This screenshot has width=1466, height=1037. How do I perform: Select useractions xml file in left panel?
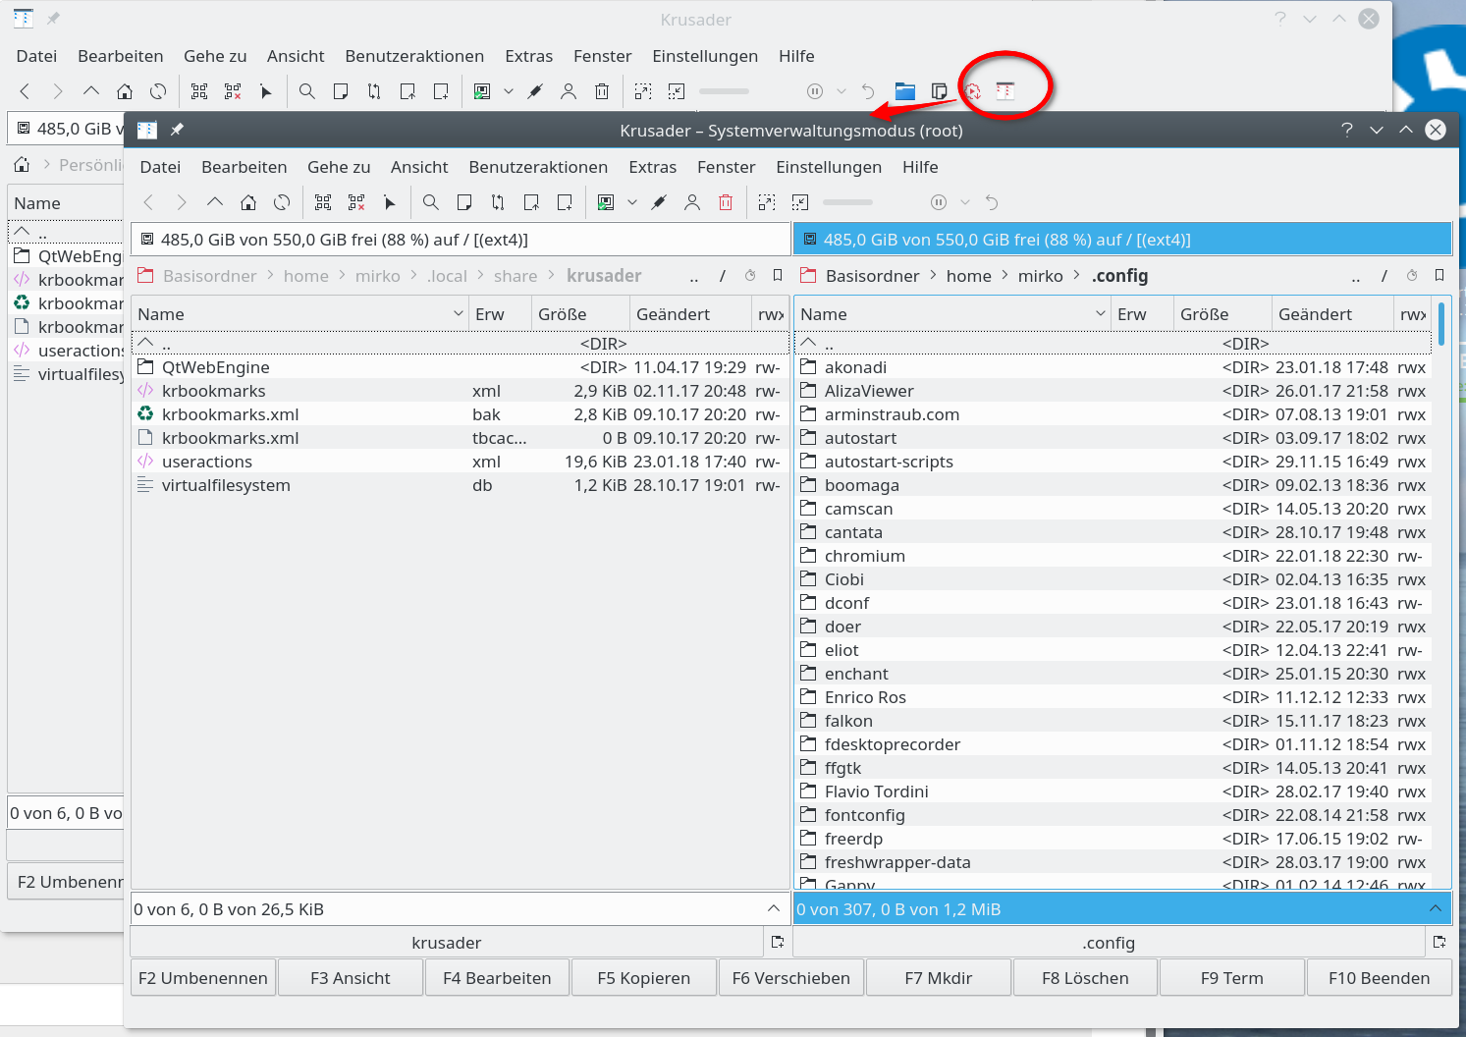point(460,462)
